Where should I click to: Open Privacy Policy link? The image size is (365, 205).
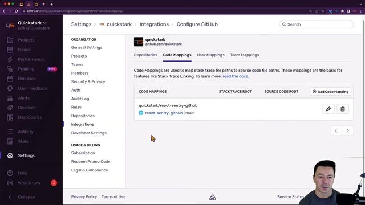[84, 197]
